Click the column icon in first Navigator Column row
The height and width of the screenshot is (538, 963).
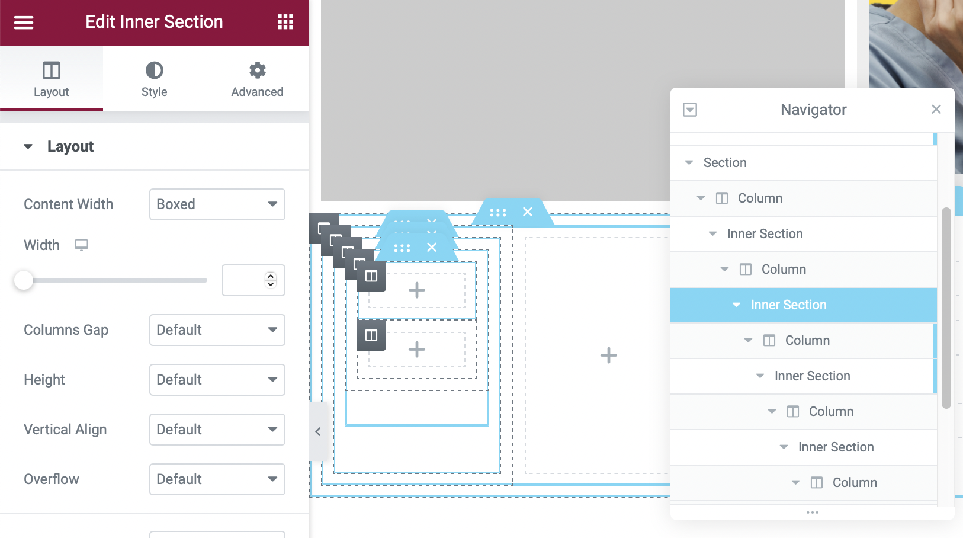pyautogui.click(x=722, y=198)
